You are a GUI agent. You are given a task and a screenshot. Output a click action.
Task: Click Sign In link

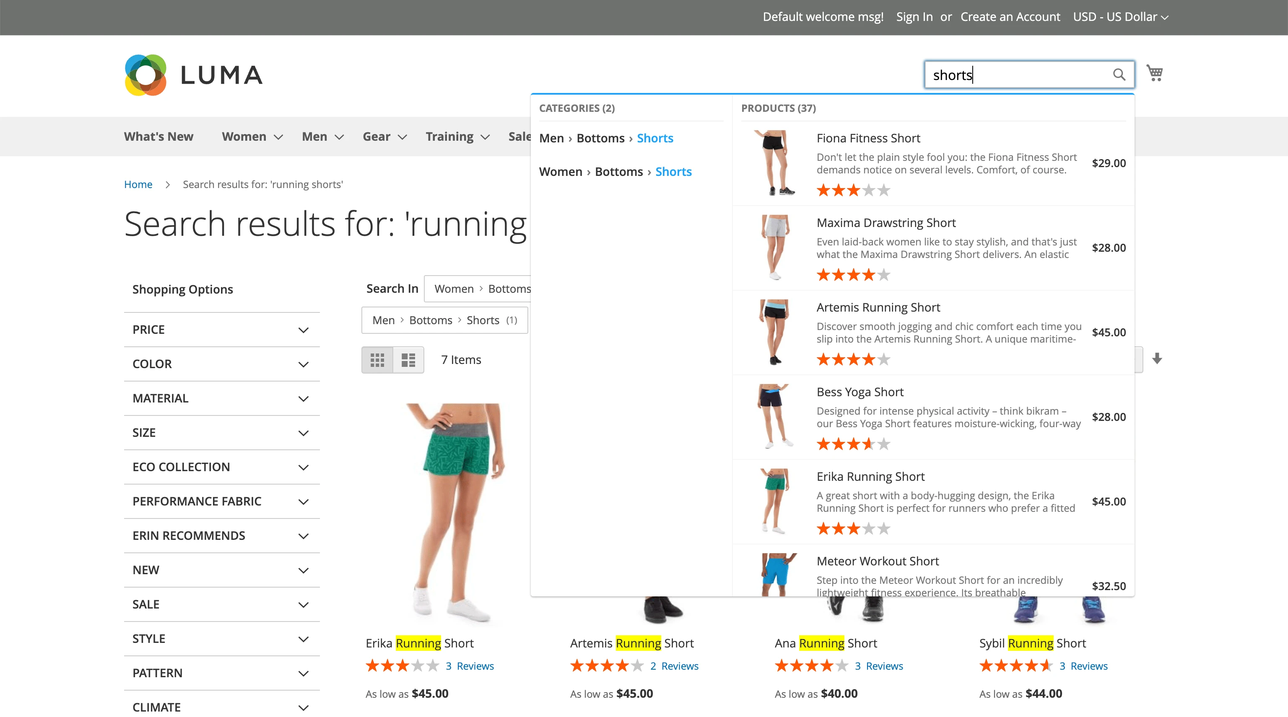coord(912,17)
